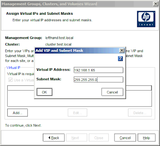160x146 pixels.
Task: Click the Assign Virtual IPs and Subnet Masks heading
Action: pyautogui.click(x=40, y=14)
